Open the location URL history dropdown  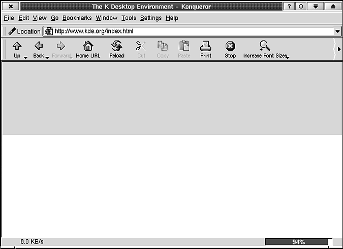pyautogui.click(x=337, y=31)
